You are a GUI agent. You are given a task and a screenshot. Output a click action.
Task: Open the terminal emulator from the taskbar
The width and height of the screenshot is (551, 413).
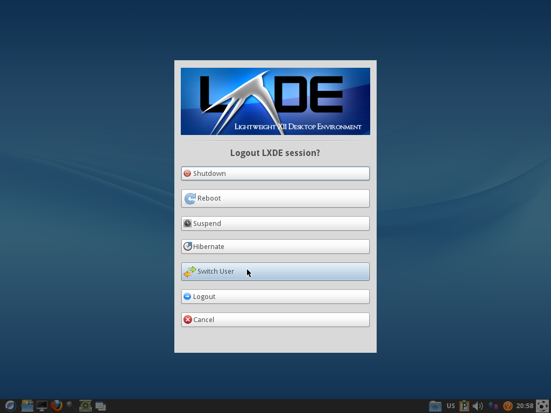[42, 405]
